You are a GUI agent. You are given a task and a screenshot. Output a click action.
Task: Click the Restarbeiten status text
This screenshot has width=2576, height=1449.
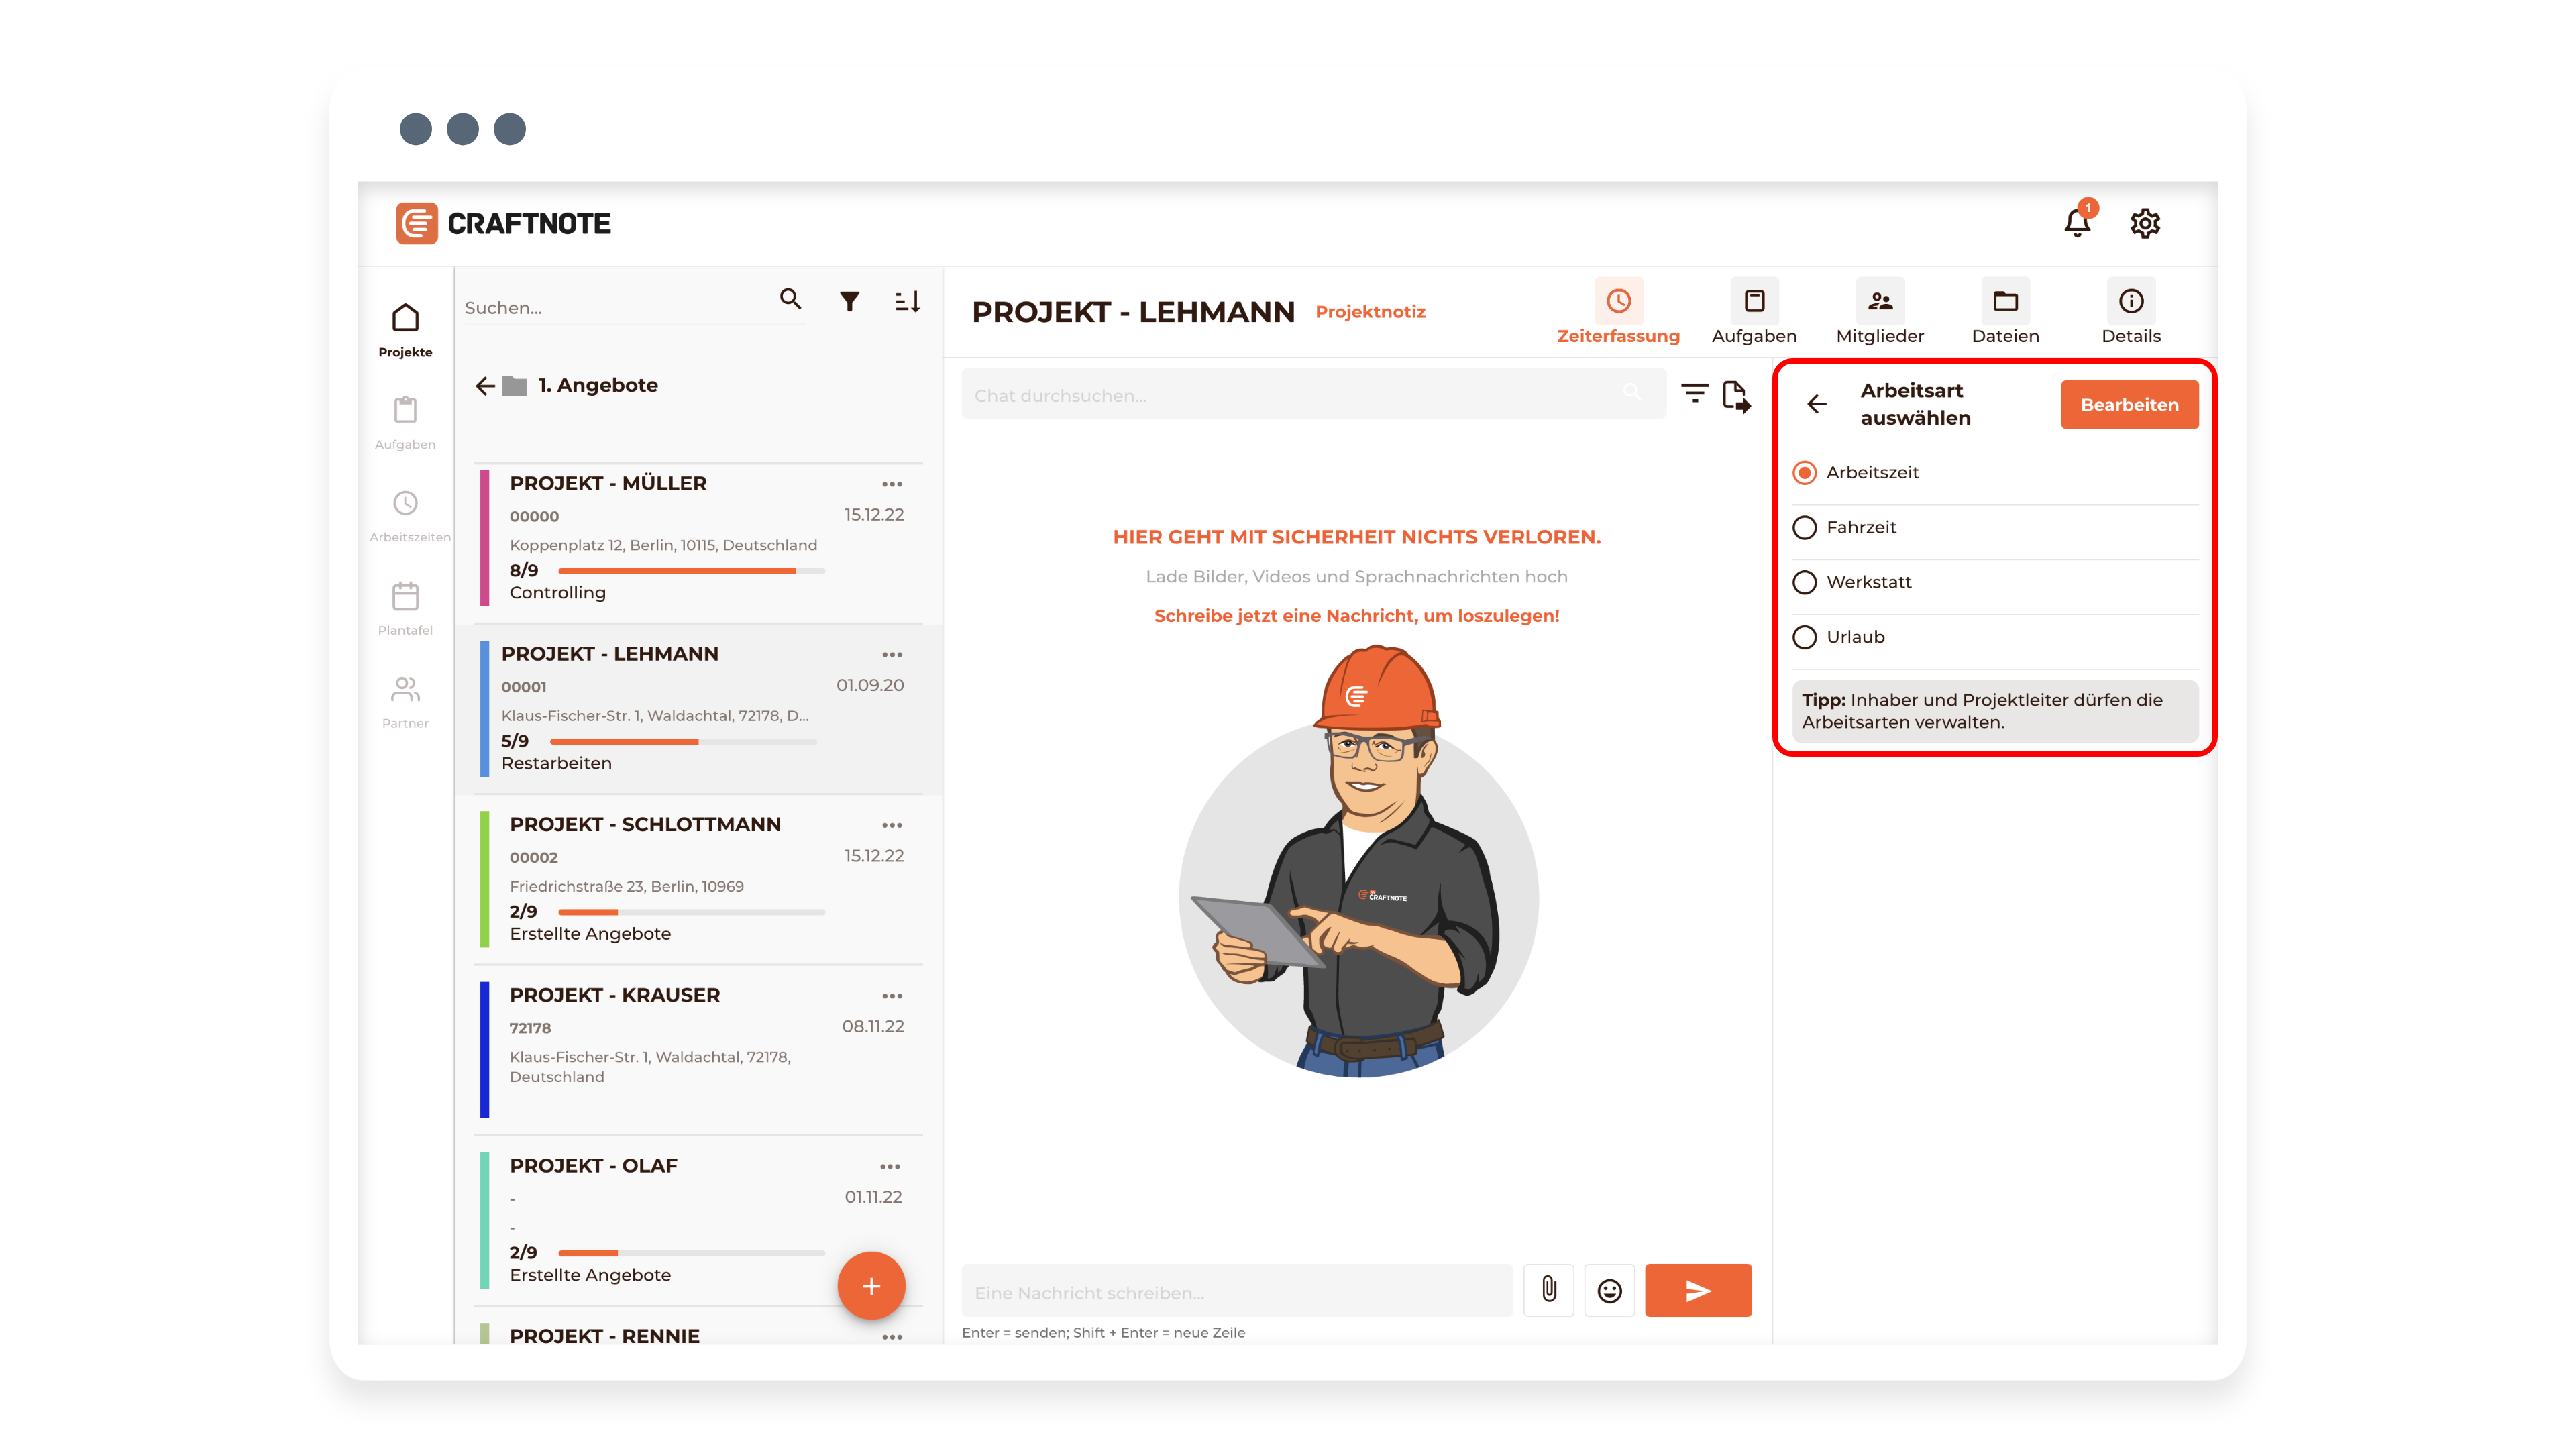point(556,764)
